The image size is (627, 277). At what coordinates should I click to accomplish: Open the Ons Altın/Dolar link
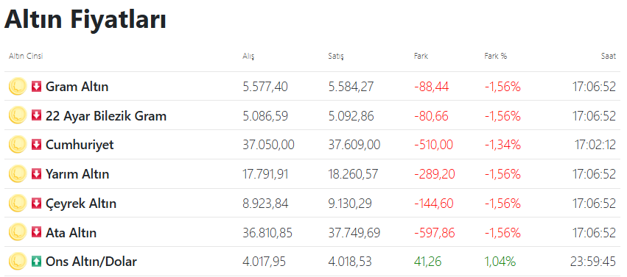point(91,262)
